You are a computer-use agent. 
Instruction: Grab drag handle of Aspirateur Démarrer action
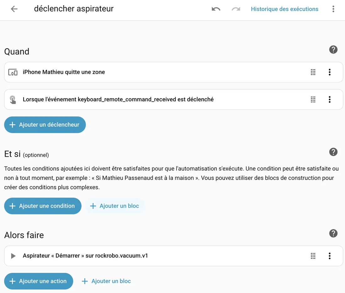tap(313, 256)
